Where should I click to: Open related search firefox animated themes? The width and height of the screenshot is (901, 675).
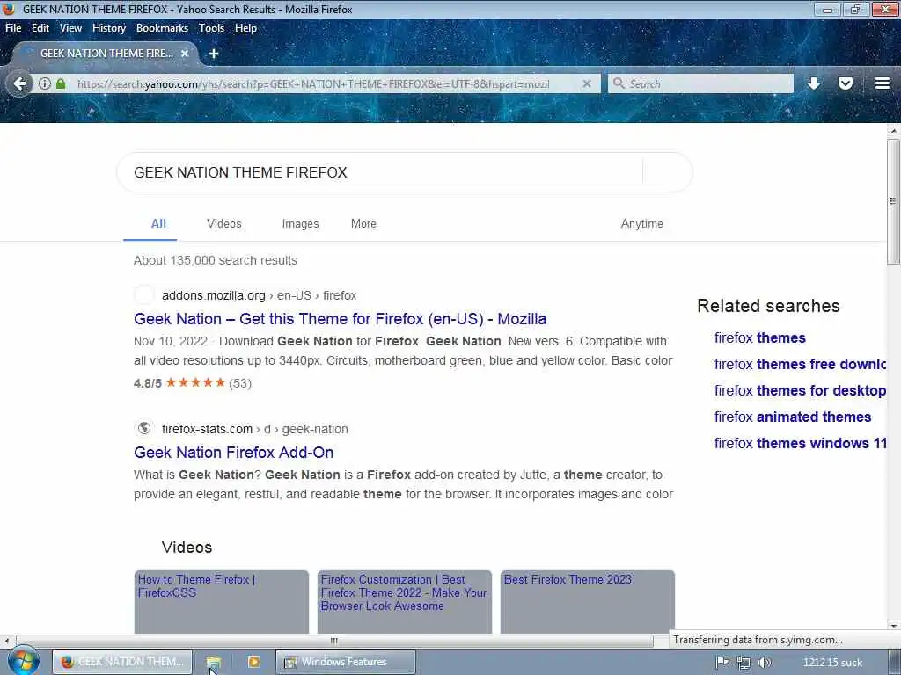point(793,417)
